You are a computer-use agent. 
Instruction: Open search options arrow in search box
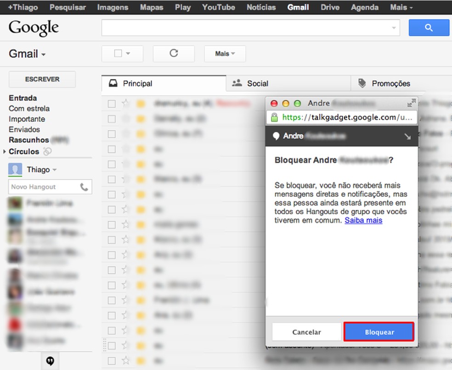[x=394, y=28]
